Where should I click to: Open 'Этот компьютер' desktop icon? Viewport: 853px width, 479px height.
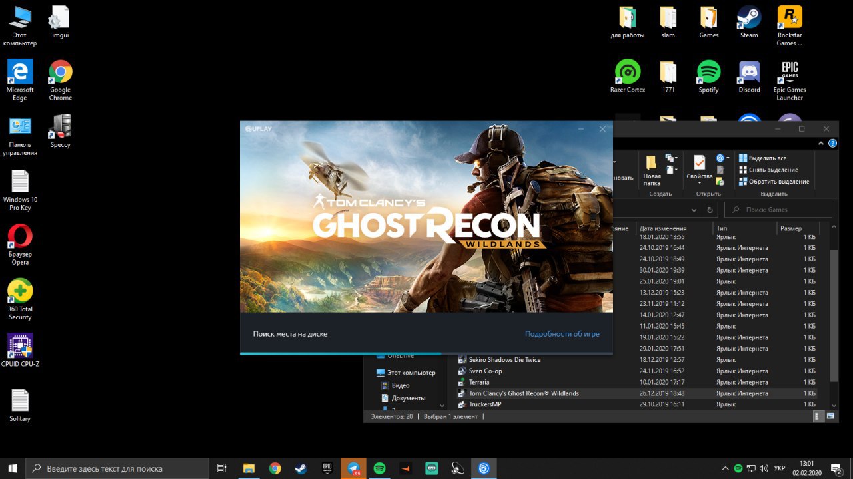[20, 26]
